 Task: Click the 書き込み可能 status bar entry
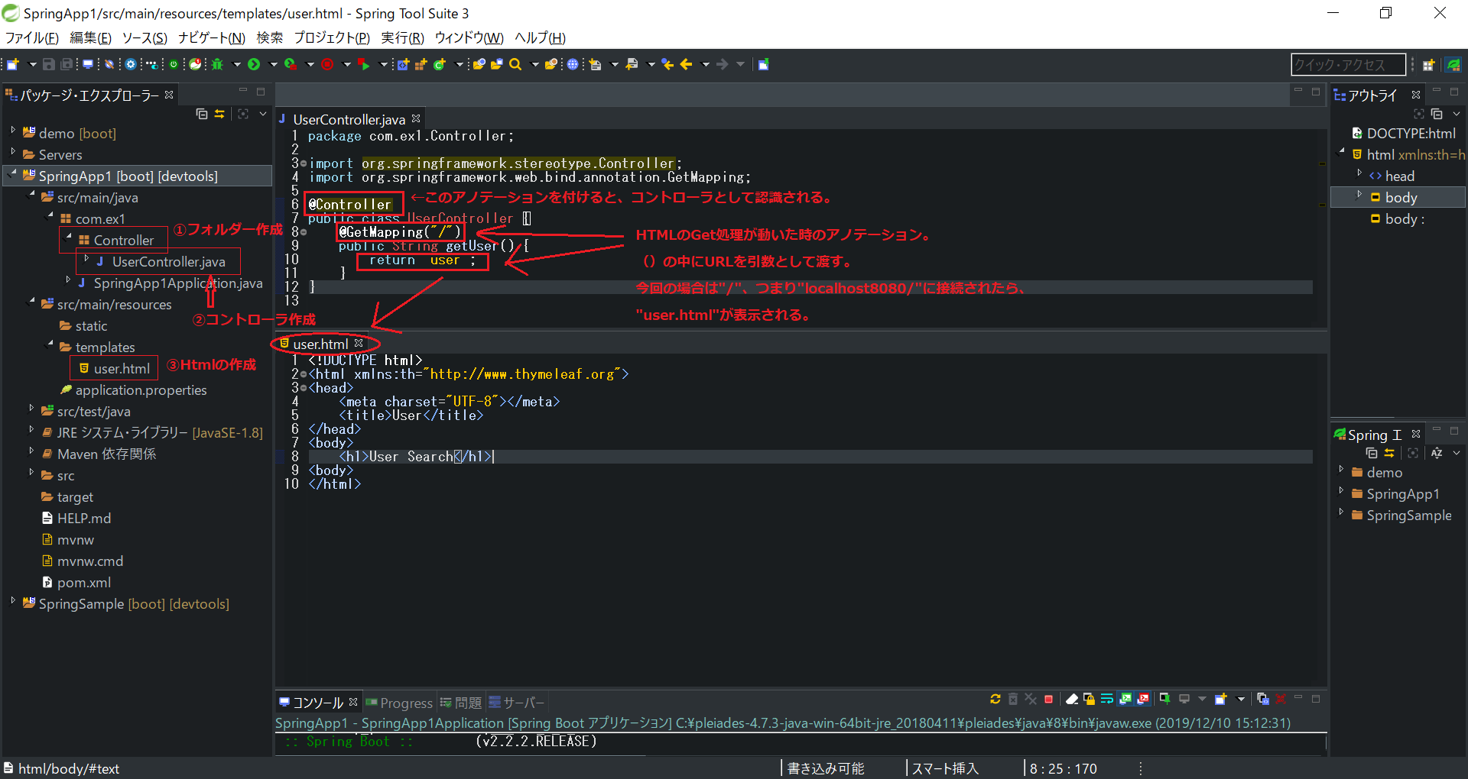pos(826,768)
